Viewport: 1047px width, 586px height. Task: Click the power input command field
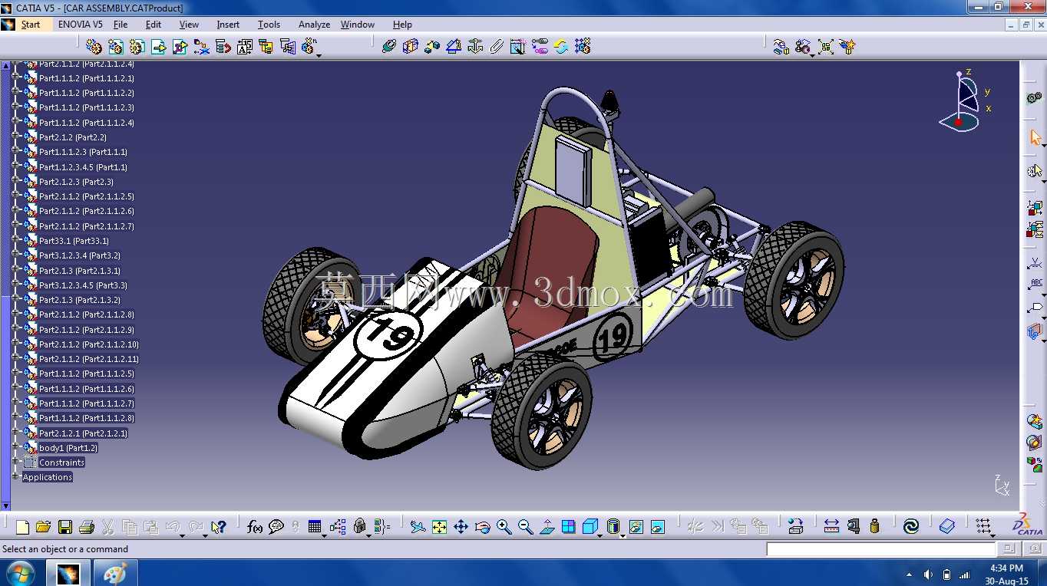click(x=881, y=549)
